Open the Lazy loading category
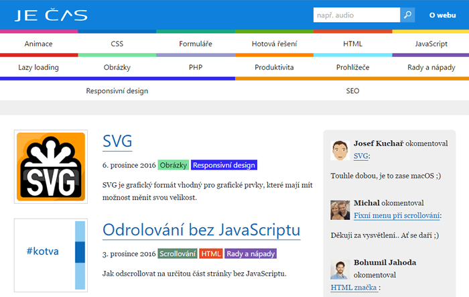 [39, 67]
